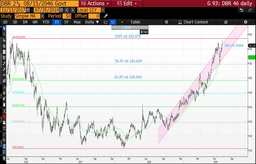256x164 pixels.
Task: Open the Chart Content panel
Action: pos(193,22)
